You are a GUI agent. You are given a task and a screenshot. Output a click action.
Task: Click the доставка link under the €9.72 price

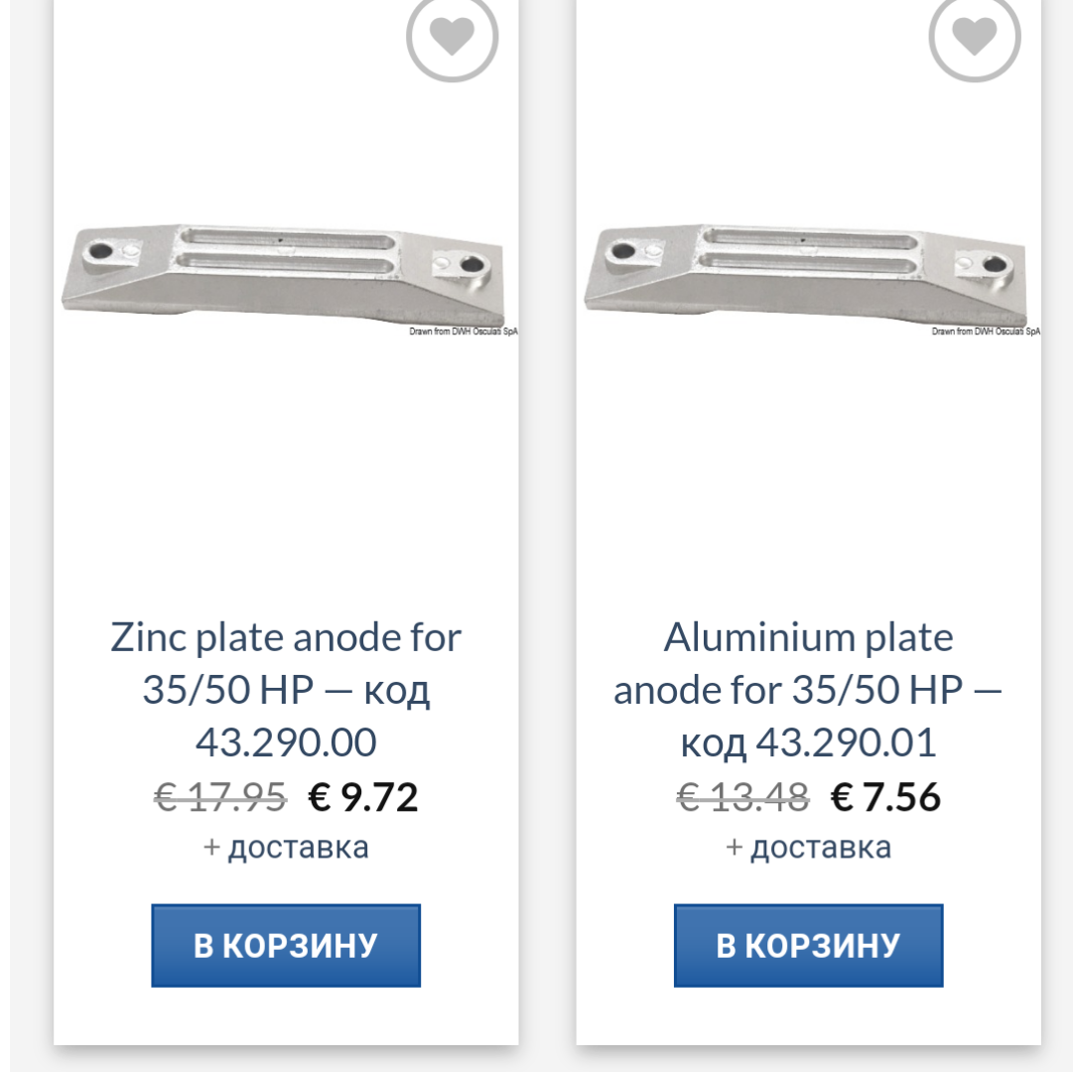[298, 848]
